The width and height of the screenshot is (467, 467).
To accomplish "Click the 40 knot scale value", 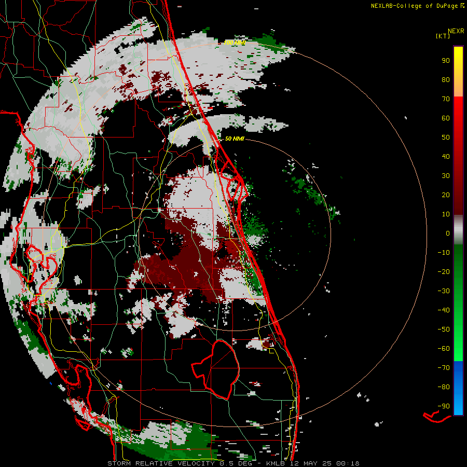I will (x=446, y=156).
